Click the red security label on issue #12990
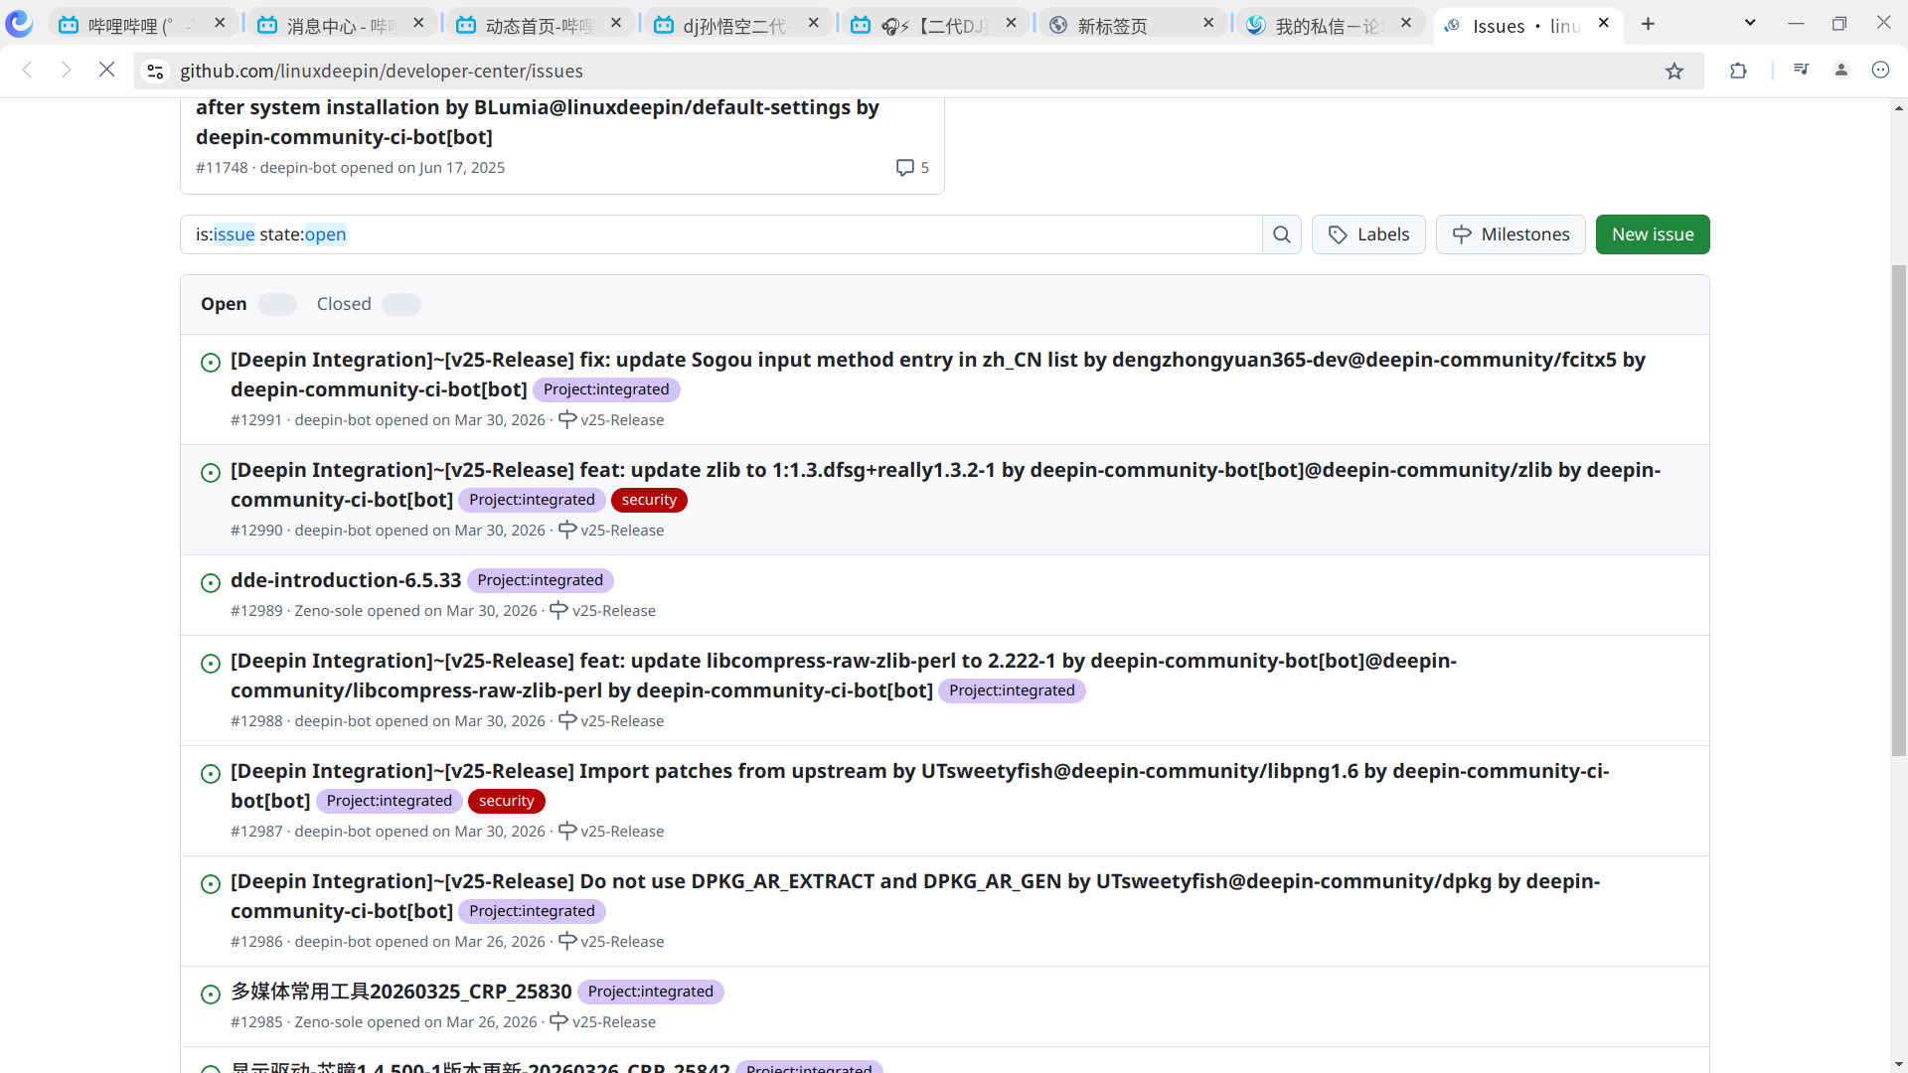Viewport: 1908px width, 1073px height. coord(649,500)
